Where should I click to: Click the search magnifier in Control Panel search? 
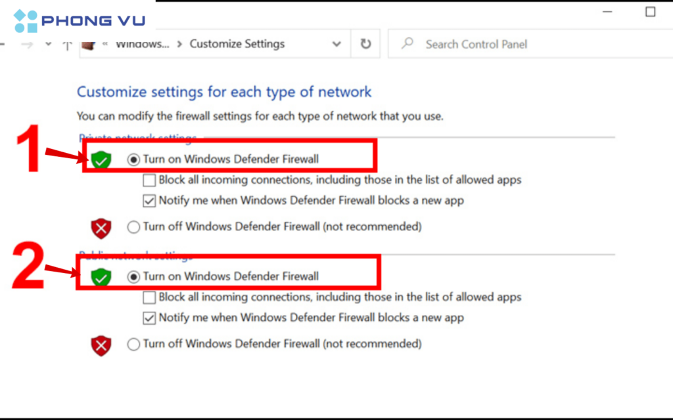click(408, 44)
